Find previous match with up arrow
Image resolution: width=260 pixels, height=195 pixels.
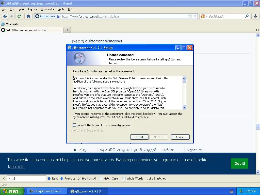pos(62,178)
